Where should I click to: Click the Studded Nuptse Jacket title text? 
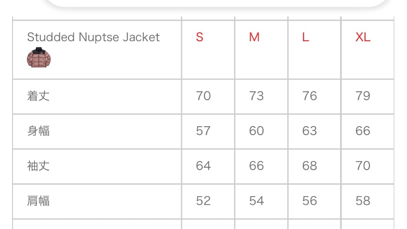point(93,37)
